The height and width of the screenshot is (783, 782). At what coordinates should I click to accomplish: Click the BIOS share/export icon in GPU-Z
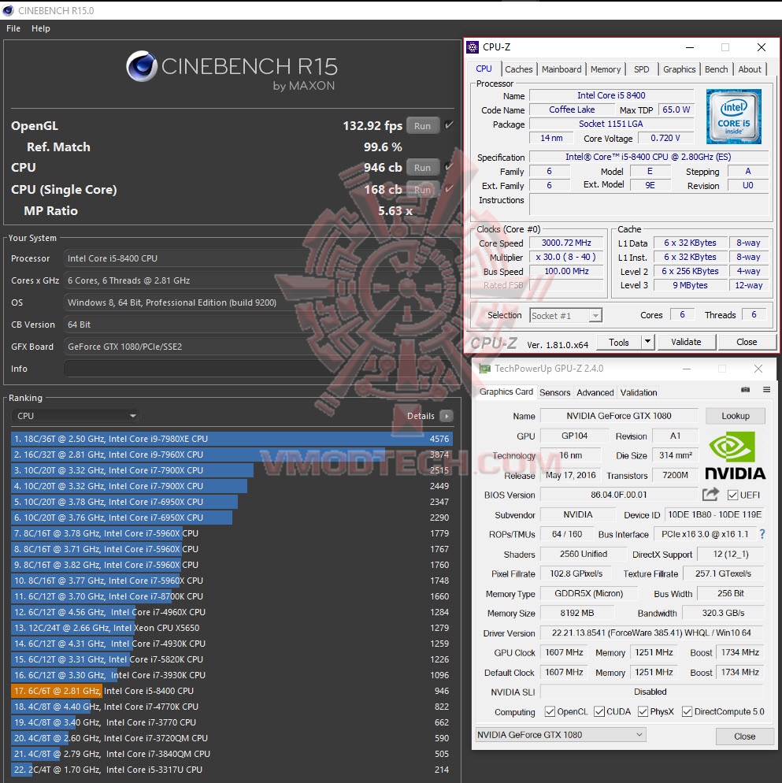(x=710, y=495)
